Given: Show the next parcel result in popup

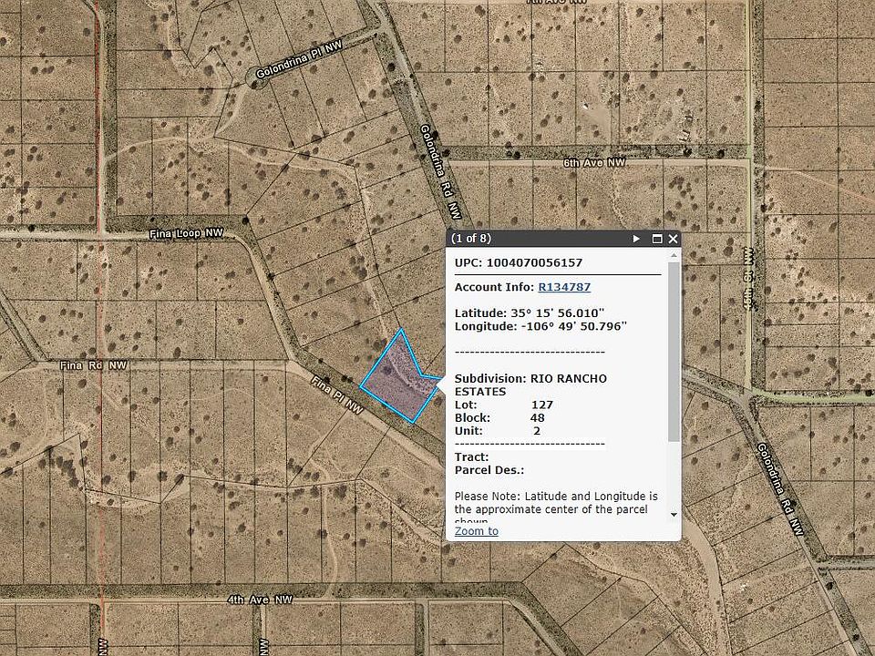Looking at the screenshot, I should coord(636,239).
